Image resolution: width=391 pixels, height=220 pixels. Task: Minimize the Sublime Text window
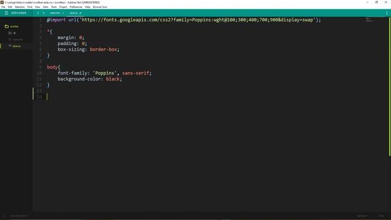367,2
